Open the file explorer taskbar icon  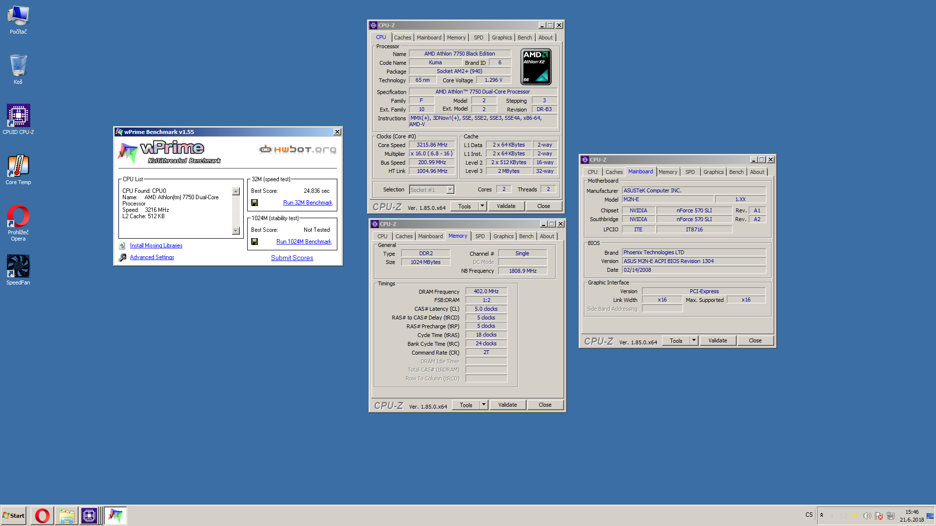click(66, 516)
